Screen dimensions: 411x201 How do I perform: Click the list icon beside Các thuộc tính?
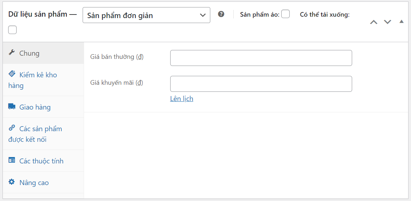pos(12,160)
